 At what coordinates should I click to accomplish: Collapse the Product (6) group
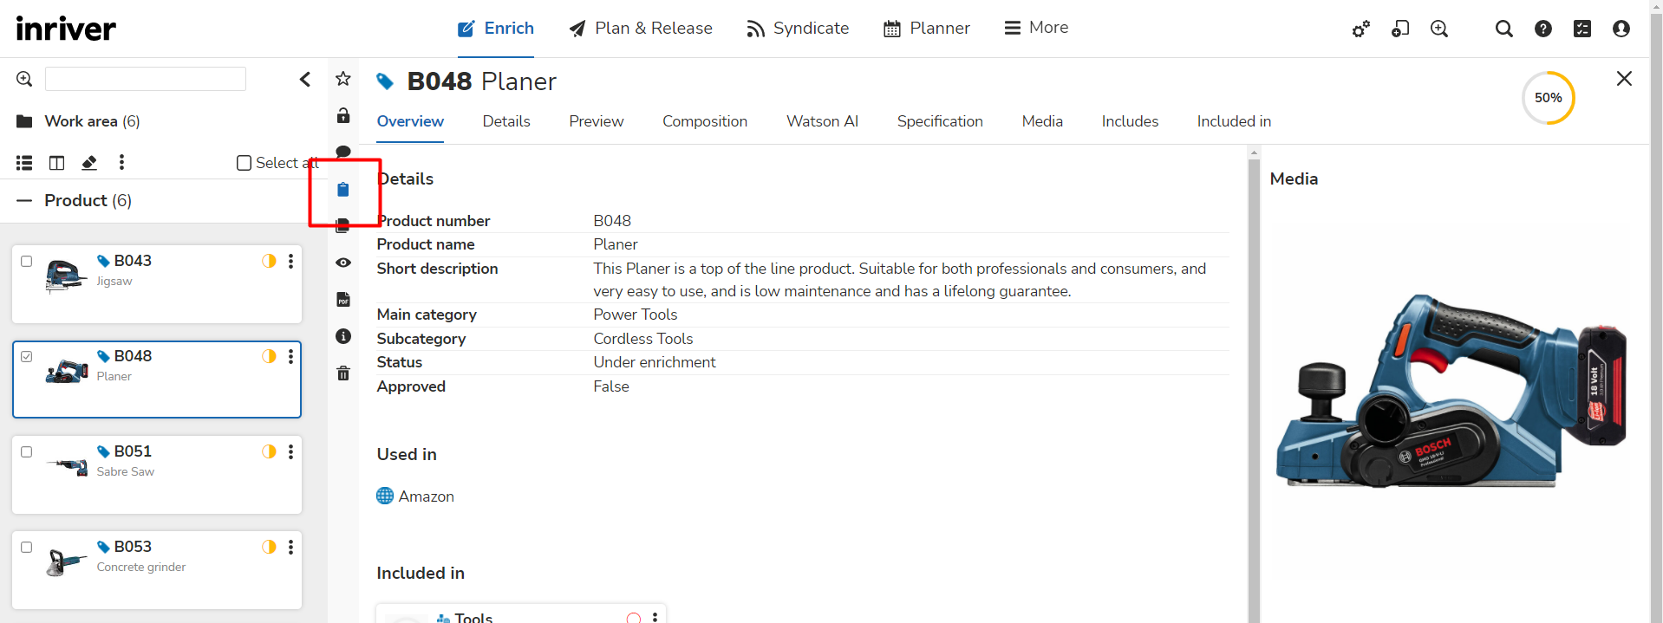click(24, 200)
